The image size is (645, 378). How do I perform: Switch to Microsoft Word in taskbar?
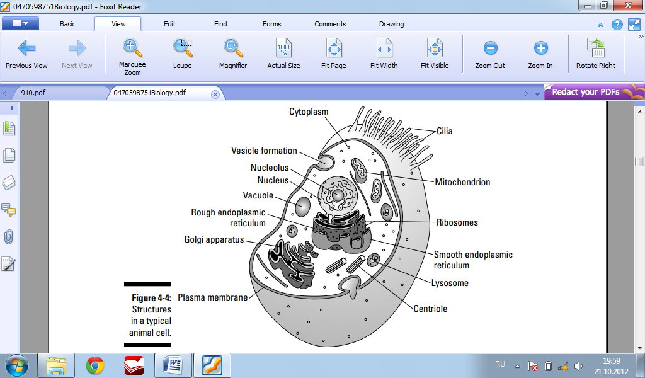pyautogui.click(x=173, y=365)
